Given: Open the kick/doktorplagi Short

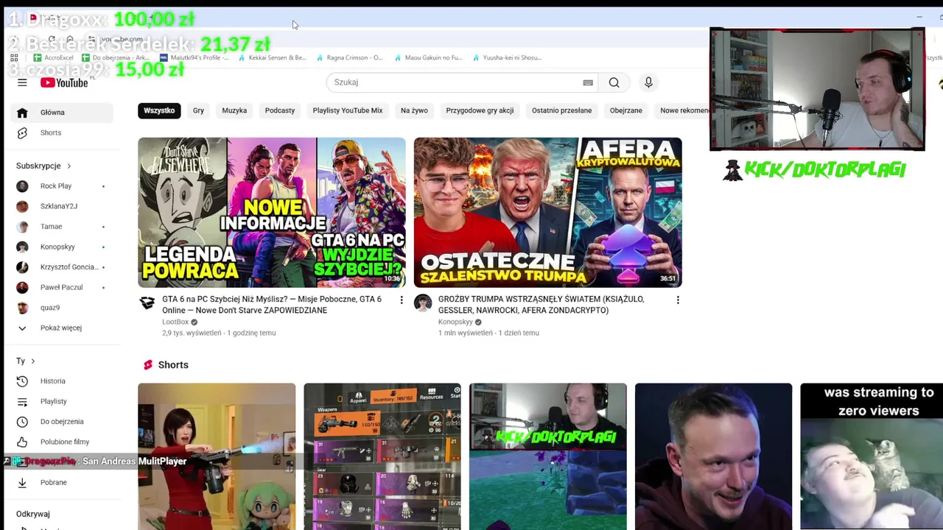Looking at the screenshot, I should (548, 456).
